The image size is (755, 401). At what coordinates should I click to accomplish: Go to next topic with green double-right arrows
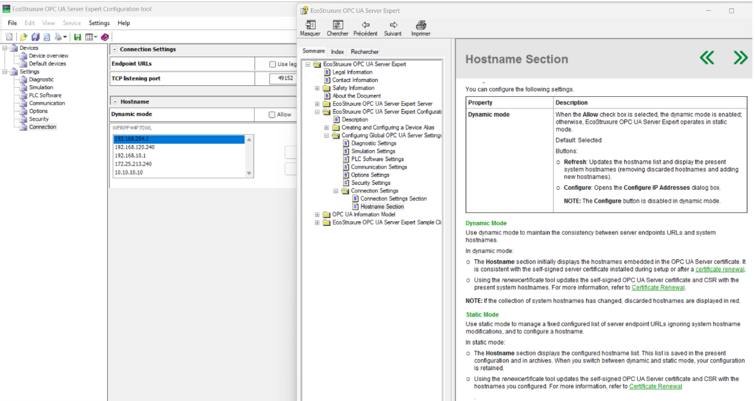pos(740,58)
